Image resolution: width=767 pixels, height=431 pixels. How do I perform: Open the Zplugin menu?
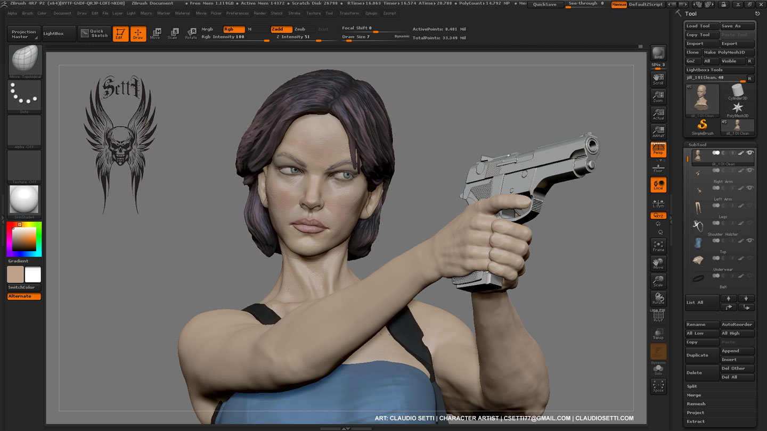click(371, 13)
